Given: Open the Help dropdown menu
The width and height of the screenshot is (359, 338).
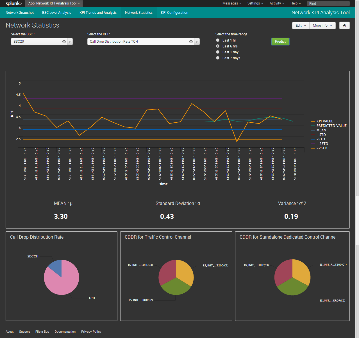Looking at the screenshot, I should [296, 3].
